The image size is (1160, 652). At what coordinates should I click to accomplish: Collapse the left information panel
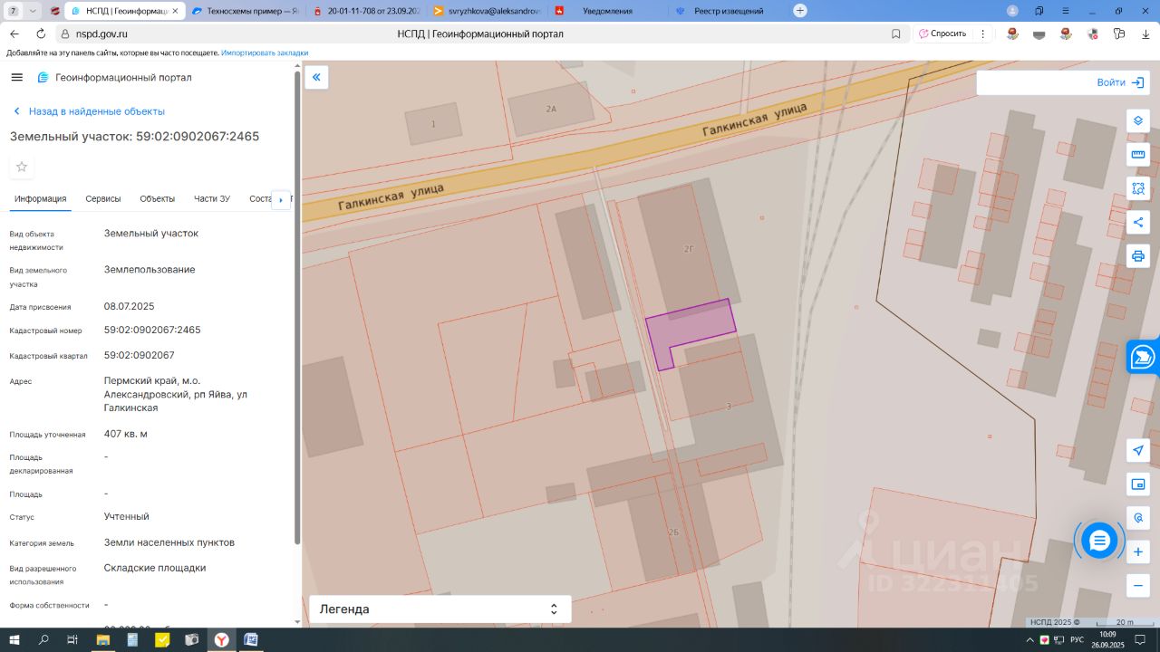(x=316, y=78)
